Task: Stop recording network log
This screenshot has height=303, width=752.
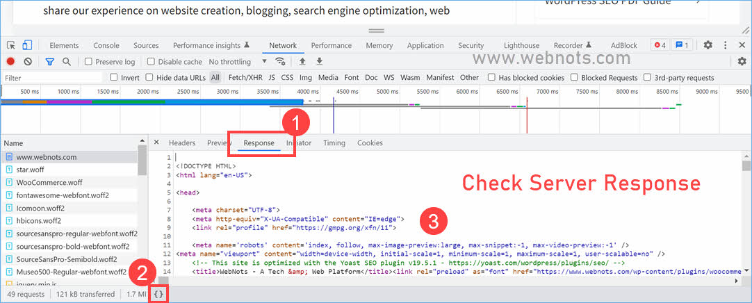Action: pyautogui.click(x=10, y=62)
